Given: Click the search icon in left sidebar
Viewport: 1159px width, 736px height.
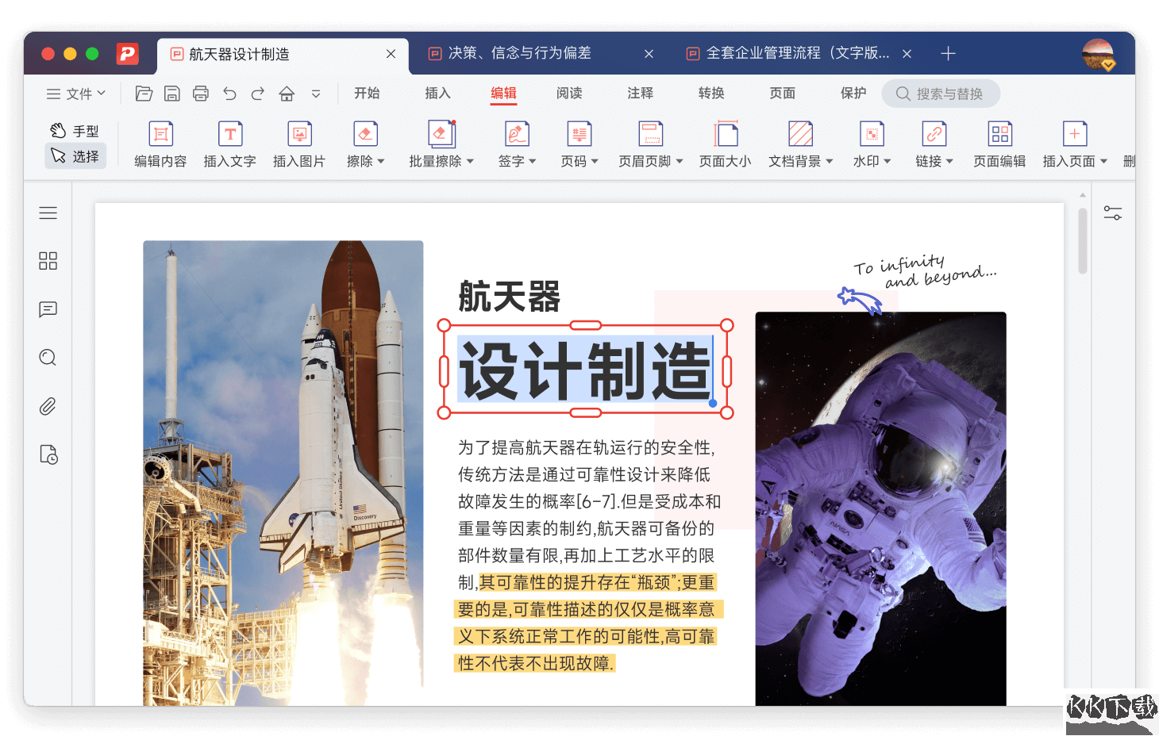Looking at the screenshot, I should [48, 358].
